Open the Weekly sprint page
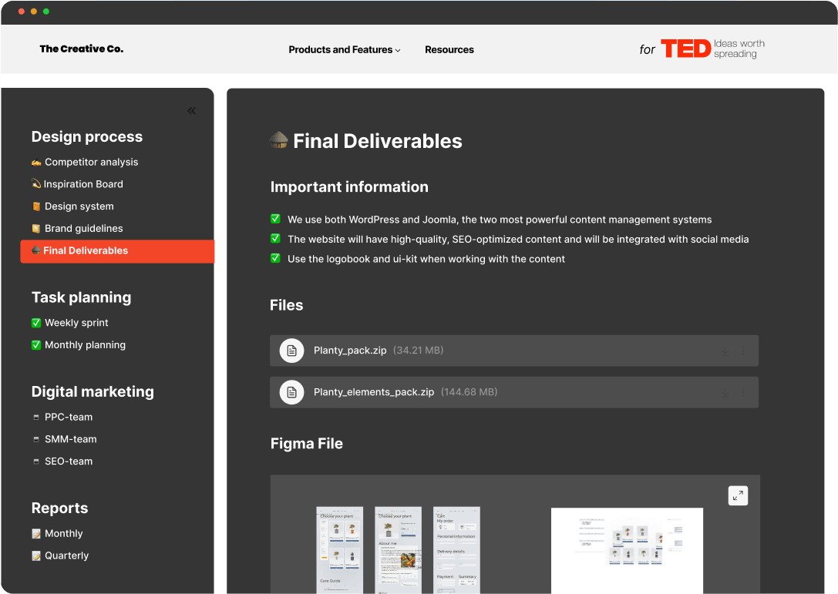838x594 pixels. click(x=76, y=323)
